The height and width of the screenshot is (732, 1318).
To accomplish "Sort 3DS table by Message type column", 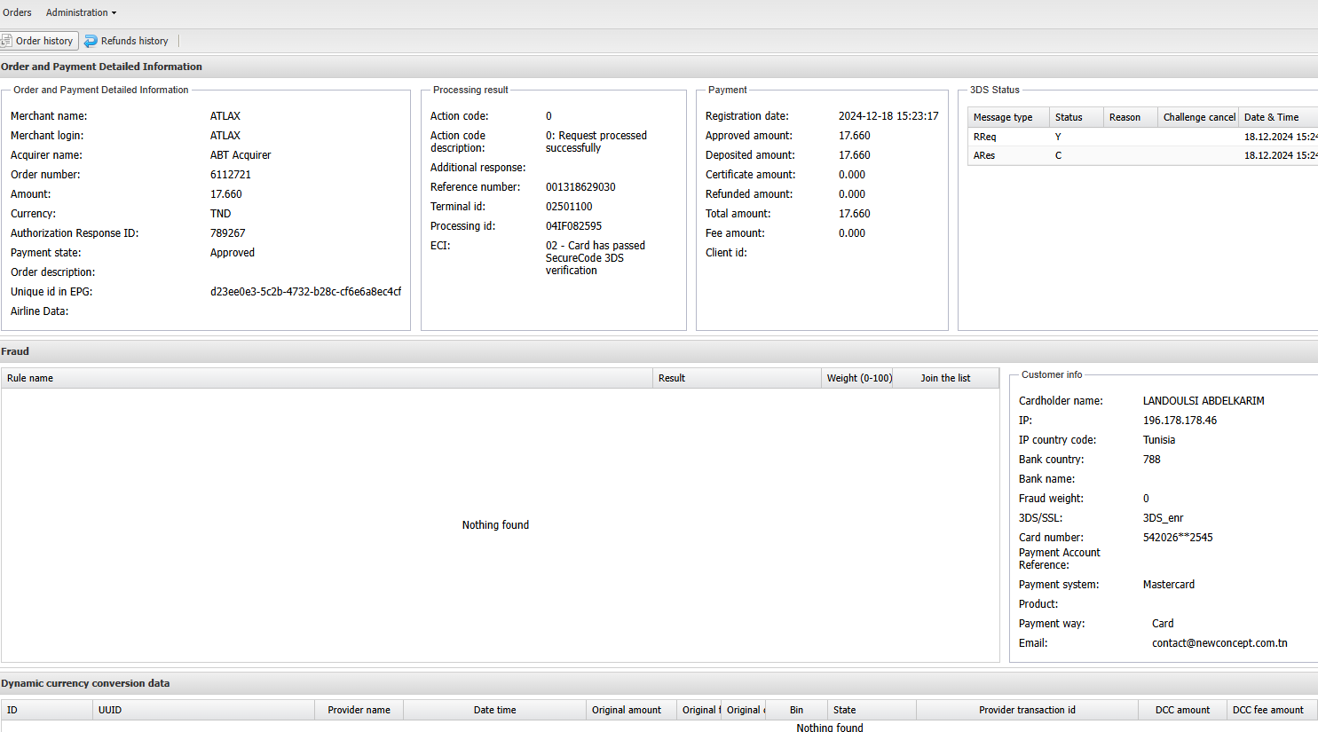I will [1003, 117].
